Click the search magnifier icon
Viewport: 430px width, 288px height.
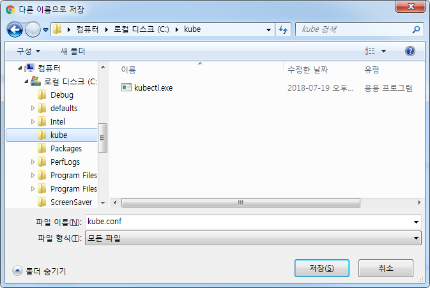point(416,29)
